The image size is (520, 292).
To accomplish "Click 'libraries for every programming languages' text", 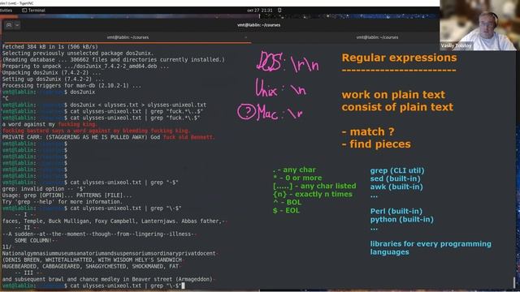I will pyautogui.click(x=431, y=248).
